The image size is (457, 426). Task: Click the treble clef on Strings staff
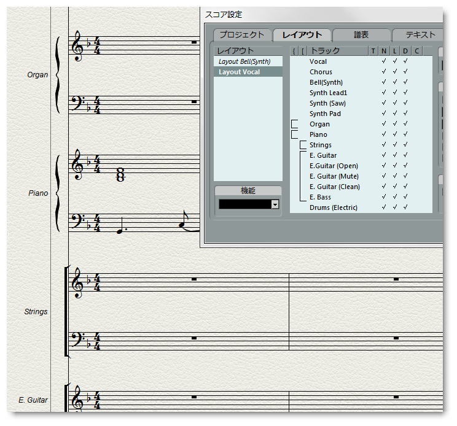click(x=78, y=283)
